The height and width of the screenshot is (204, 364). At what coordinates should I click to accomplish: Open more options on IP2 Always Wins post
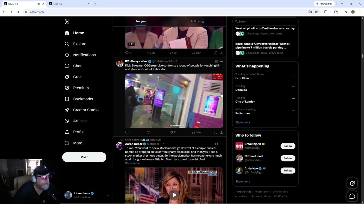(222, 61)
